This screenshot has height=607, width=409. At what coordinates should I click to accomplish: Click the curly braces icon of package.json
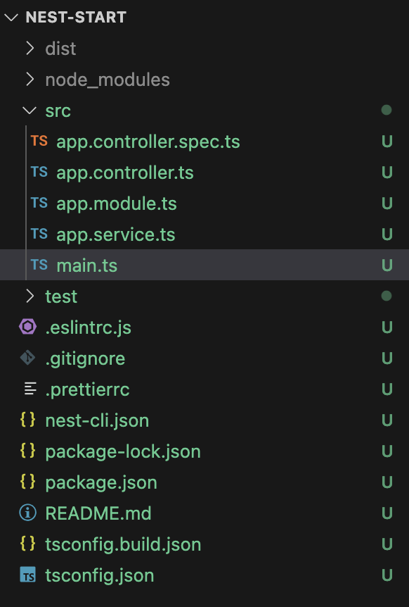(28, 482)
